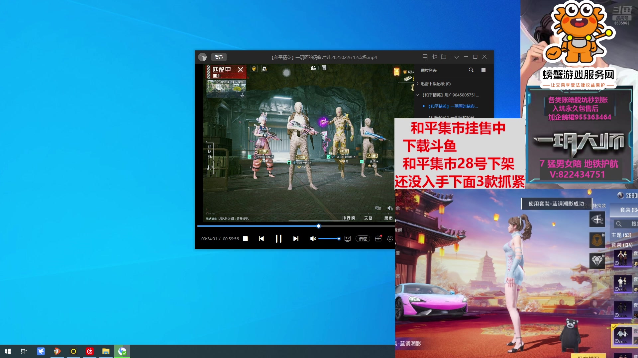
Task: Search the playlist with magnifier icon
Action: tap(471, 70)
